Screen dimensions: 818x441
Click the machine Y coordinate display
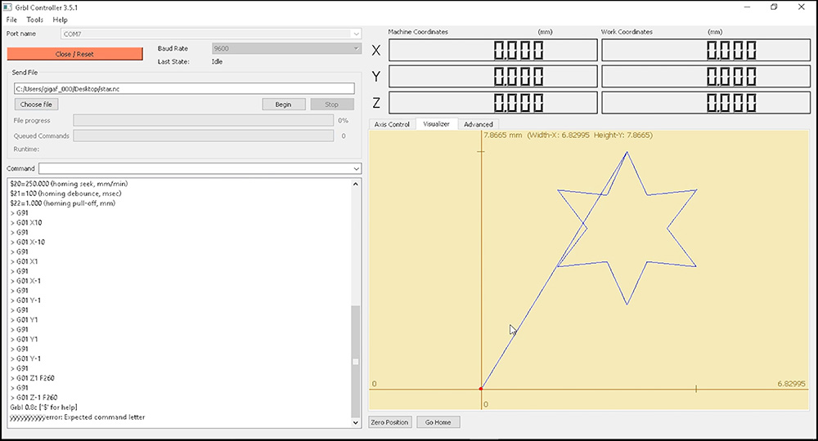tap(493, 77)
